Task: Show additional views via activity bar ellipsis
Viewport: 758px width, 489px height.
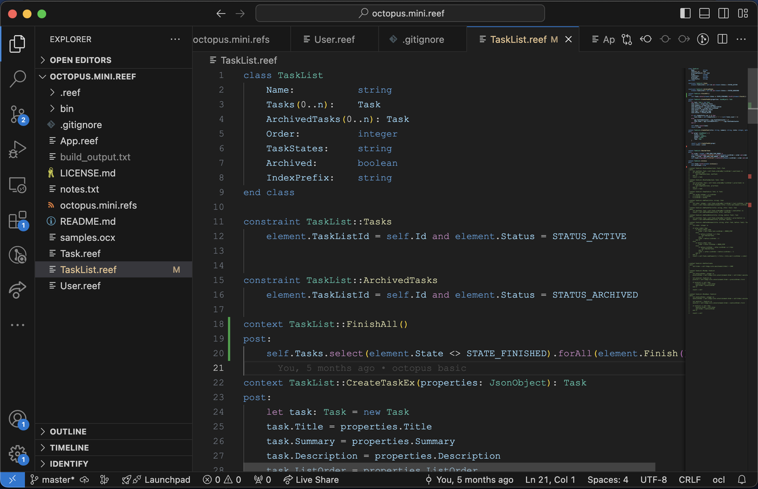Action: (x=18, y=325)
